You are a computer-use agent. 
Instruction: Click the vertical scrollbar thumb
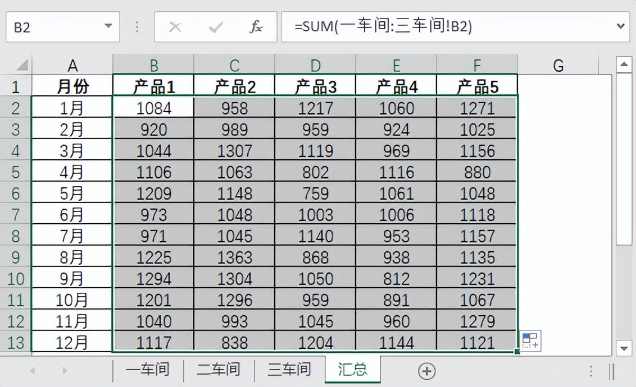point(624,160)
